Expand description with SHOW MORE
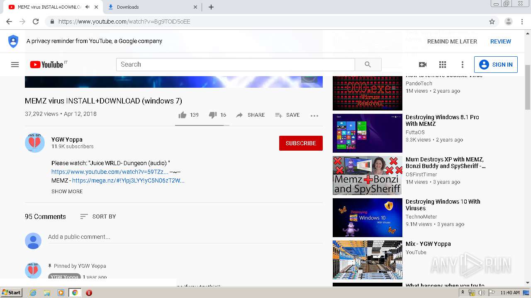531x298 pixels. [67, 192]
